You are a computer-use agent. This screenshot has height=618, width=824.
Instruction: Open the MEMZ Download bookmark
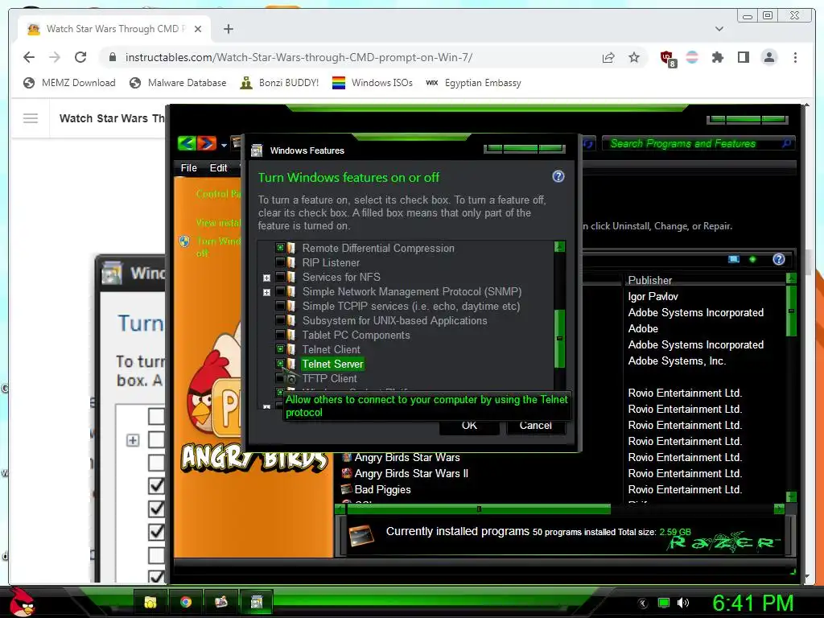click(x=69, y=83)
